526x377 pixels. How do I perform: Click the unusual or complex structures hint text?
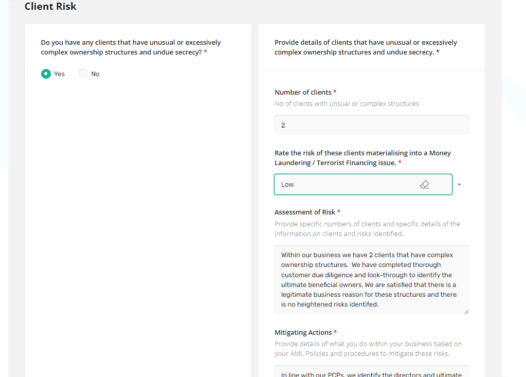[347, 104]
